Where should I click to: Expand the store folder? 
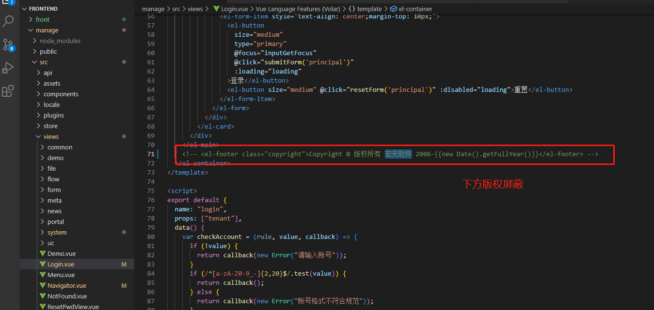pos(50,126)
